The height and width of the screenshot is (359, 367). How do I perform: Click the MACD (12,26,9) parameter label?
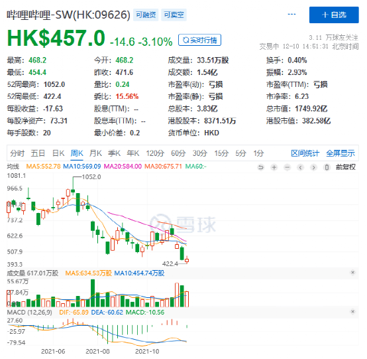pyautogui.click(x=30, y=313)
